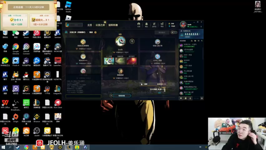This screenshot has width=266, height=150.
Task: Open Google Chrome desktop shortcut
Action: click(x=16, y=49)
